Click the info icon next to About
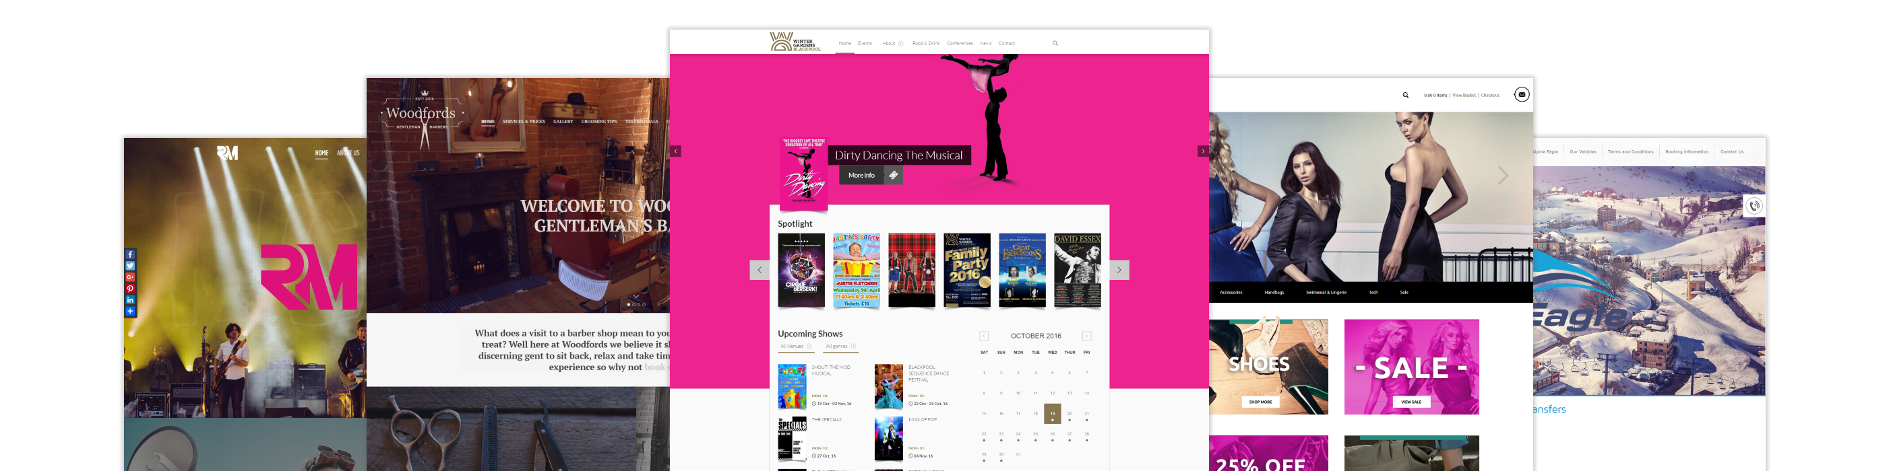The width and height of the screenshot is (1887, 471). 901,44
